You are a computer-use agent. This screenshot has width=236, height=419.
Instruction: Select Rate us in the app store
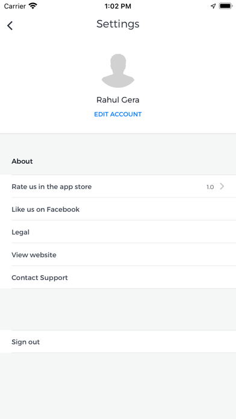click(118, 187)
